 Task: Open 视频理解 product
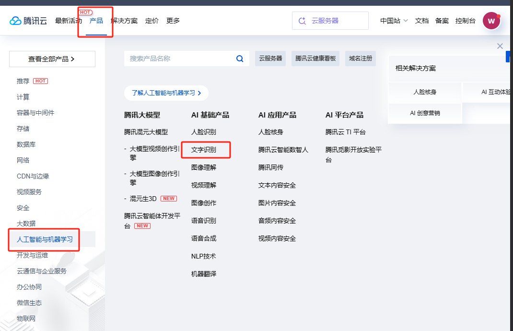pyautogui.click(x=203, y=185)
